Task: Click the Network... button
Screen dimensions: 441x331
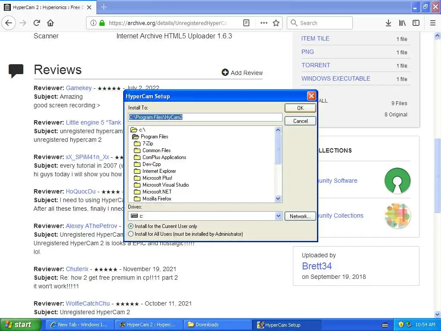Action: [x=300, y=216]
